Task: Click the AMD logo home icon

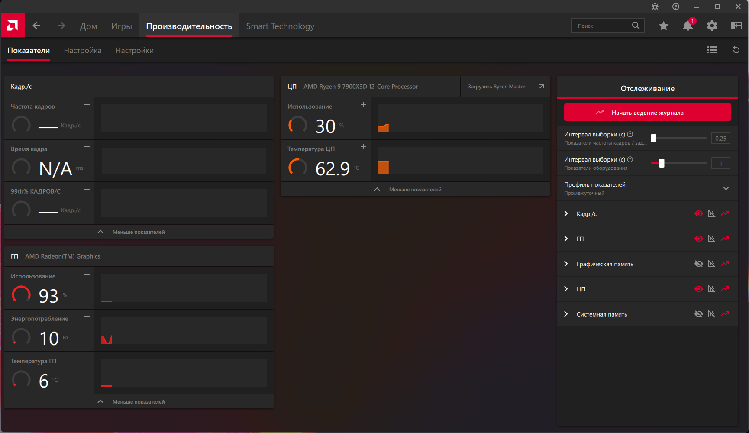Action: click(x=13, y=26)
